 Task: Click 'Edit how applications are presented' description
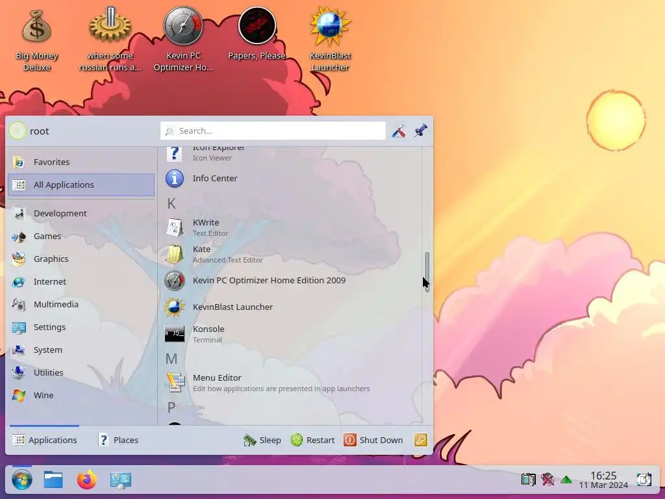point(281,389)
